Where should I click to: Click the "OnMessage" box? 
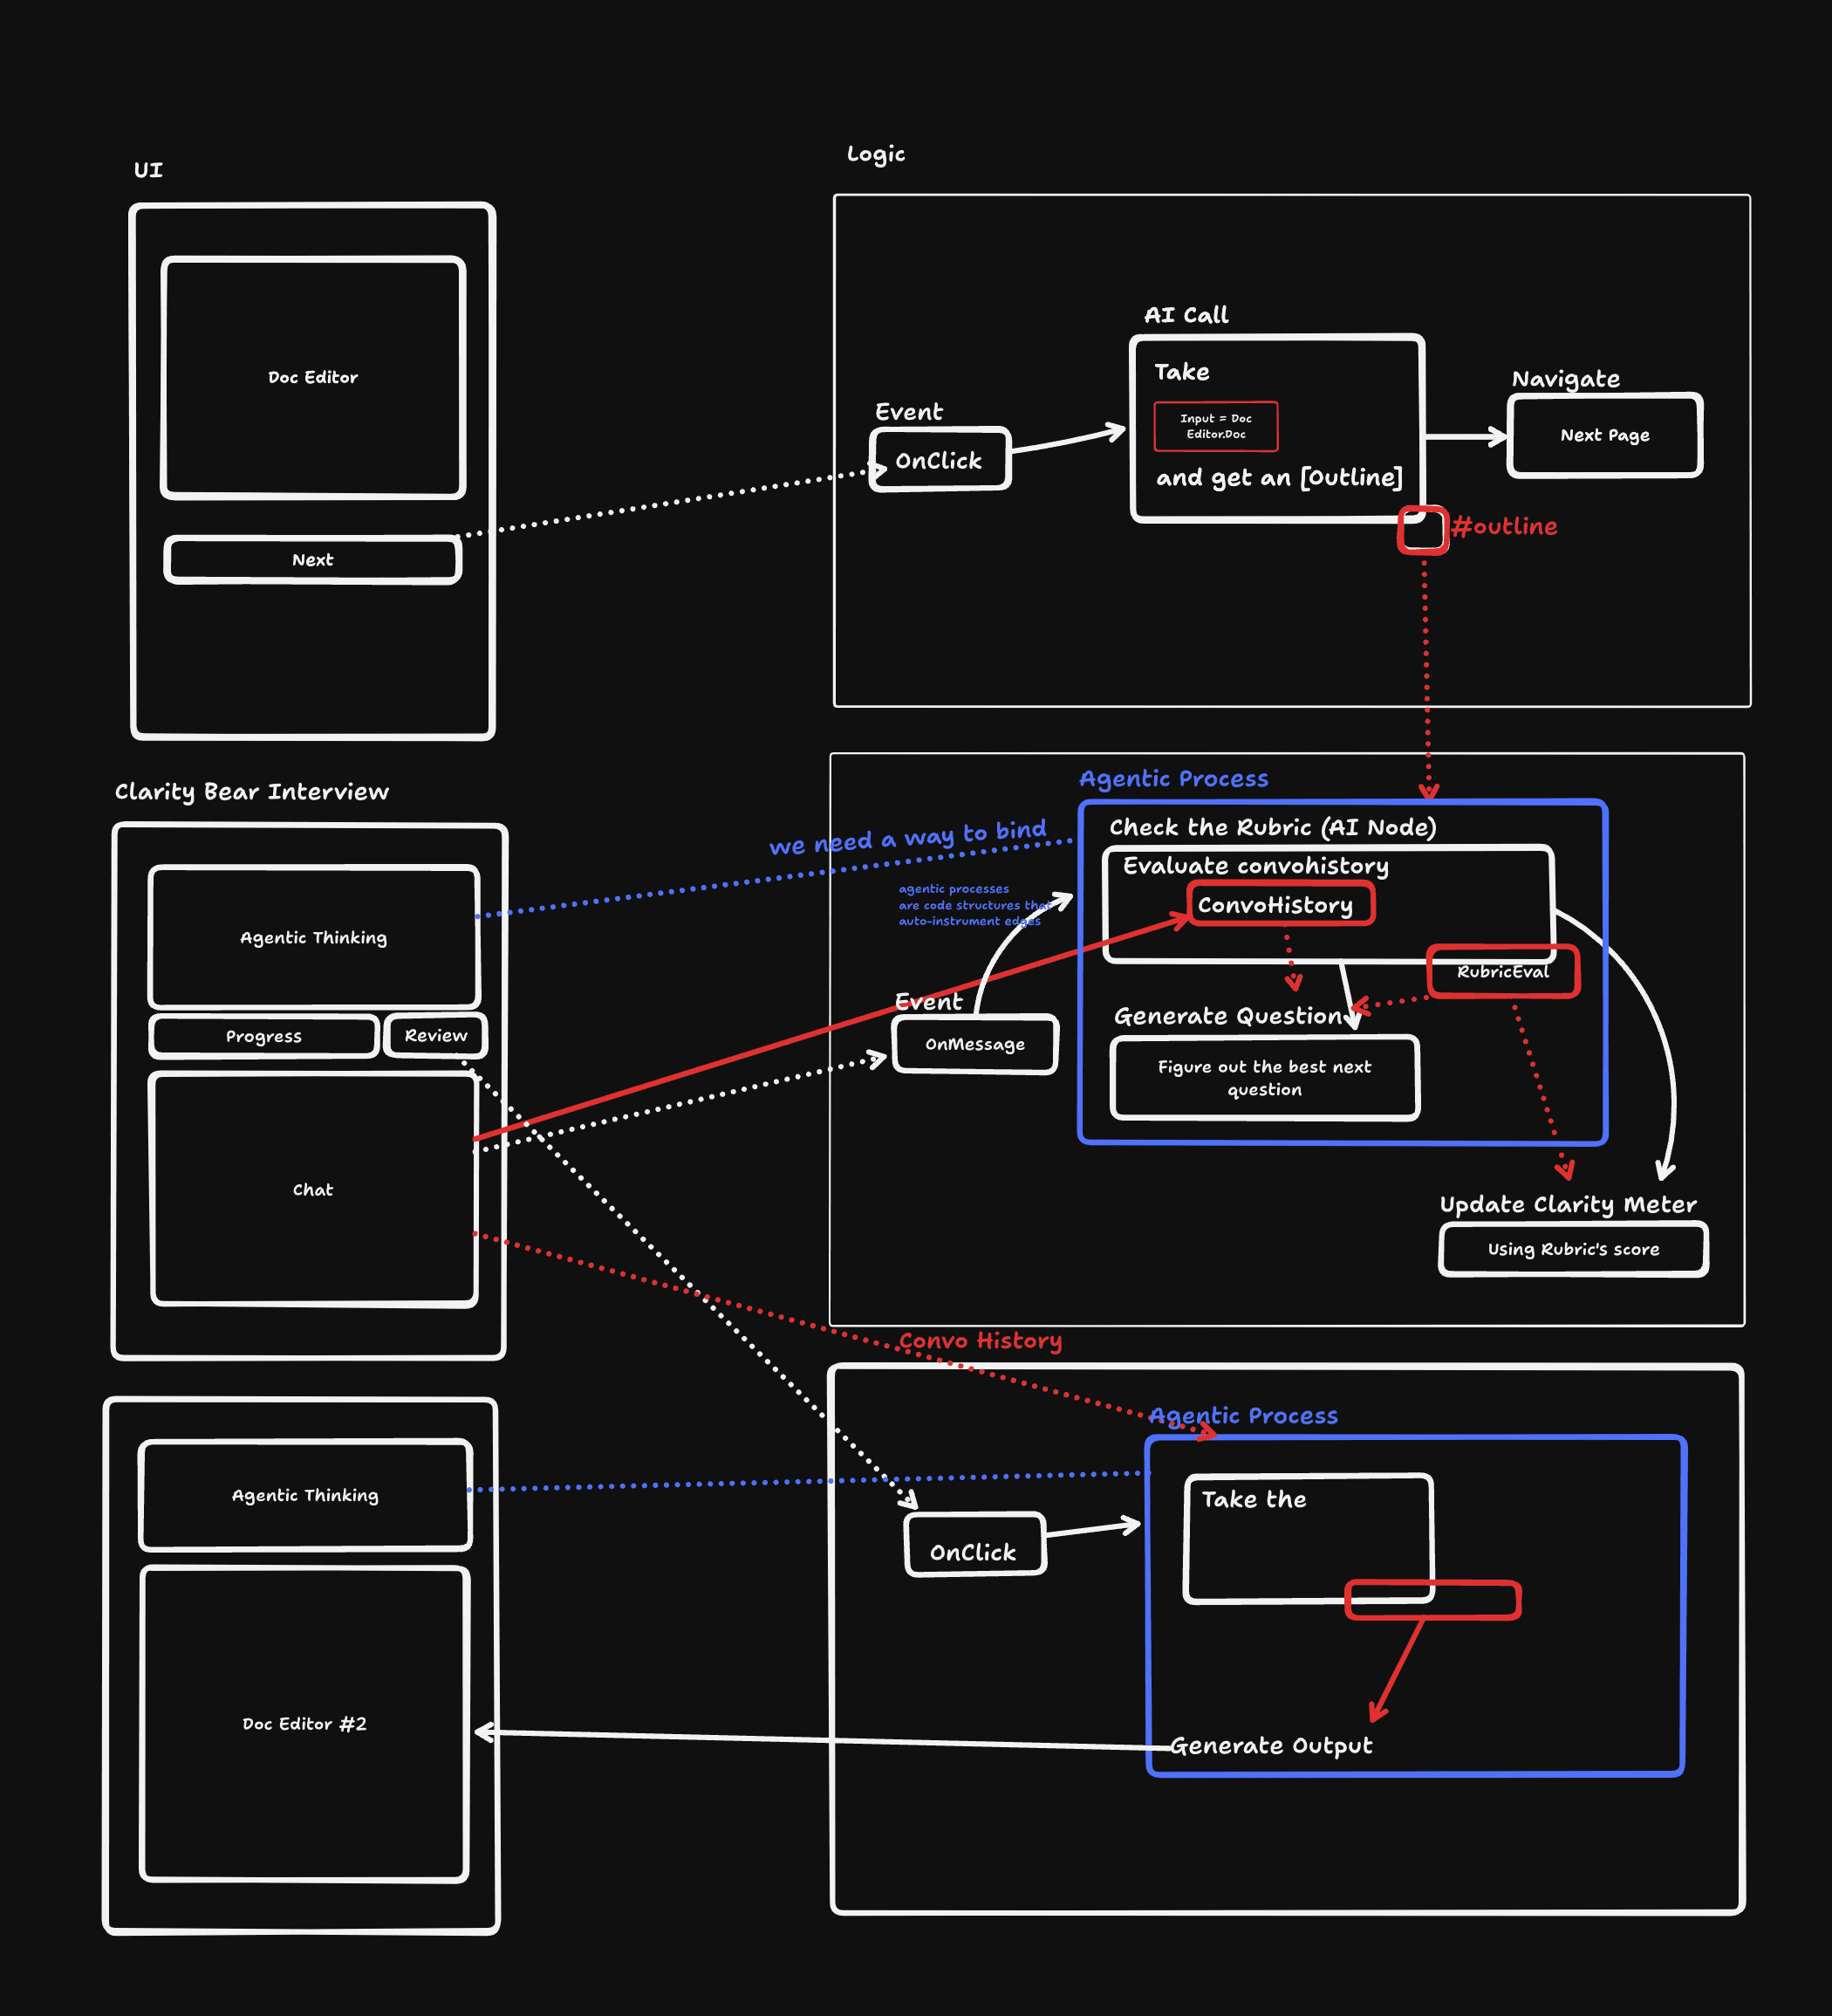click(x=974, y=1044)
